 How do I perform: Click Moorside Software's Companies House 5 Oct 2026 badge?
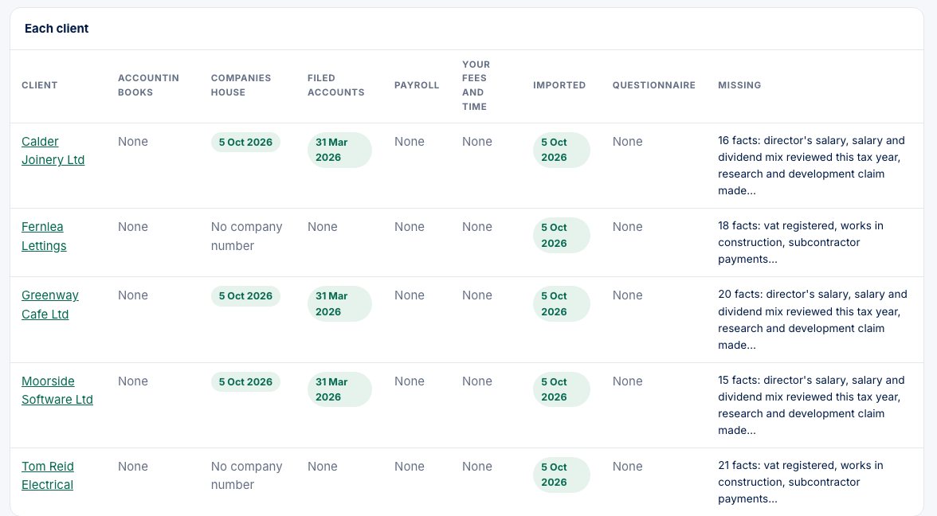point(245,381)
